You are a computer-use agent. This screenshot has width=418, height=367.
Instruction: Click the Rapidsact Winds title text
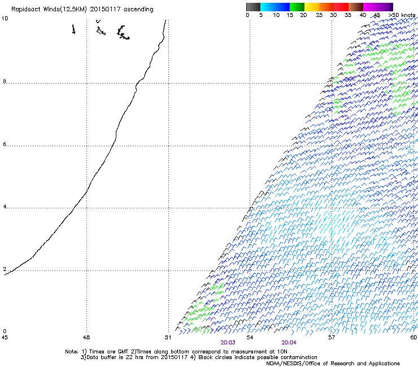point(82,10)
